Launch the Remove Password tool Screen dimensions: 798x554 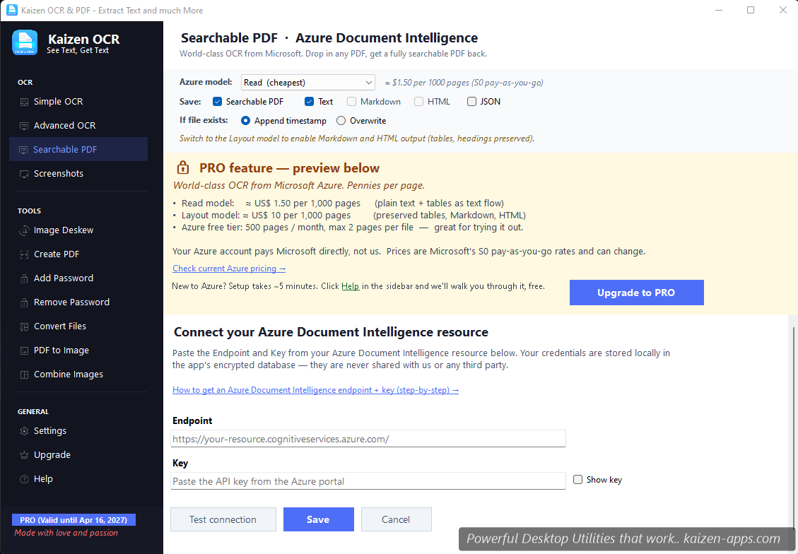click(70, 302)
